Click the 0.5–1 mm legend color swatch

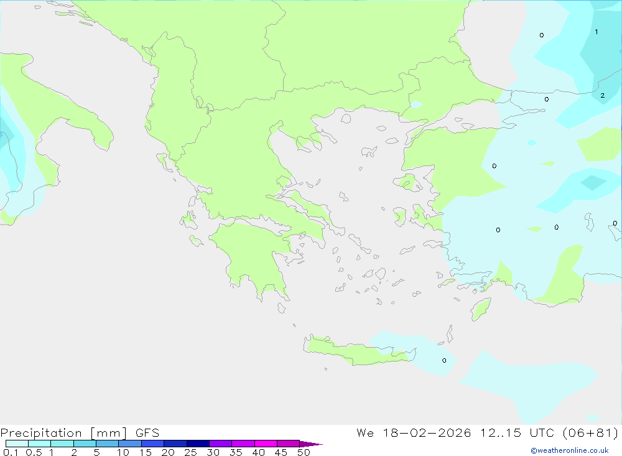(x=40, y=444)
